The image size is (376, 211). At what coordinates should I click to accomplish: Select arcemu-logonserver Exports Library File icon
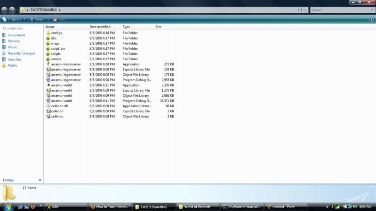point(48,70)
